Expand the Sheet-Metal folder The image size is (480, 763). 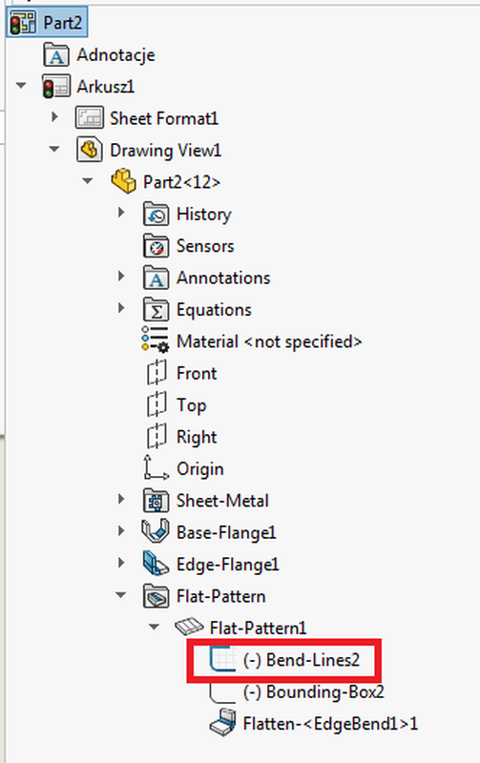tap(121, 499)
